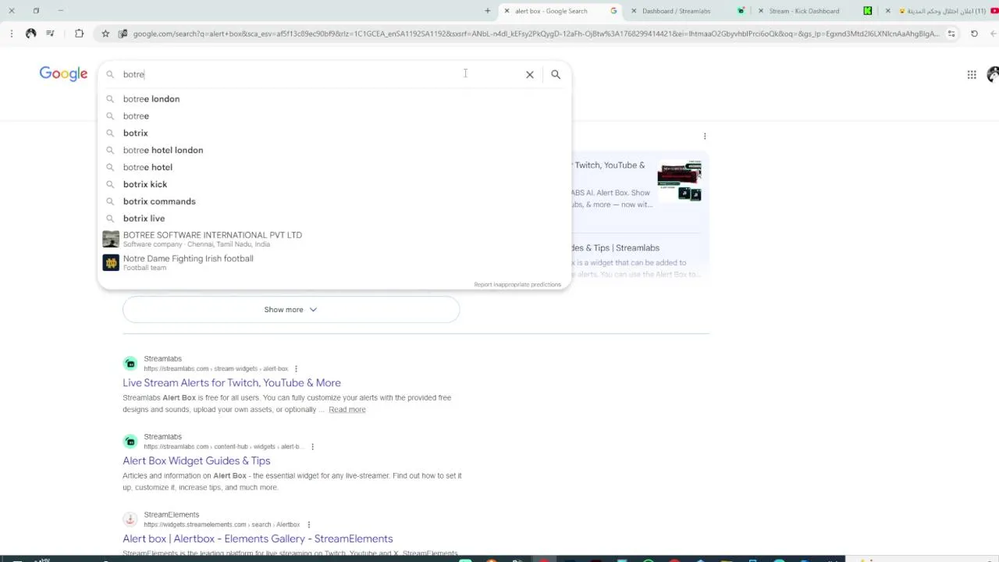Open the media control icon in toolbar
The width and height of the screenshot is (999, 562).
point(50,34)
